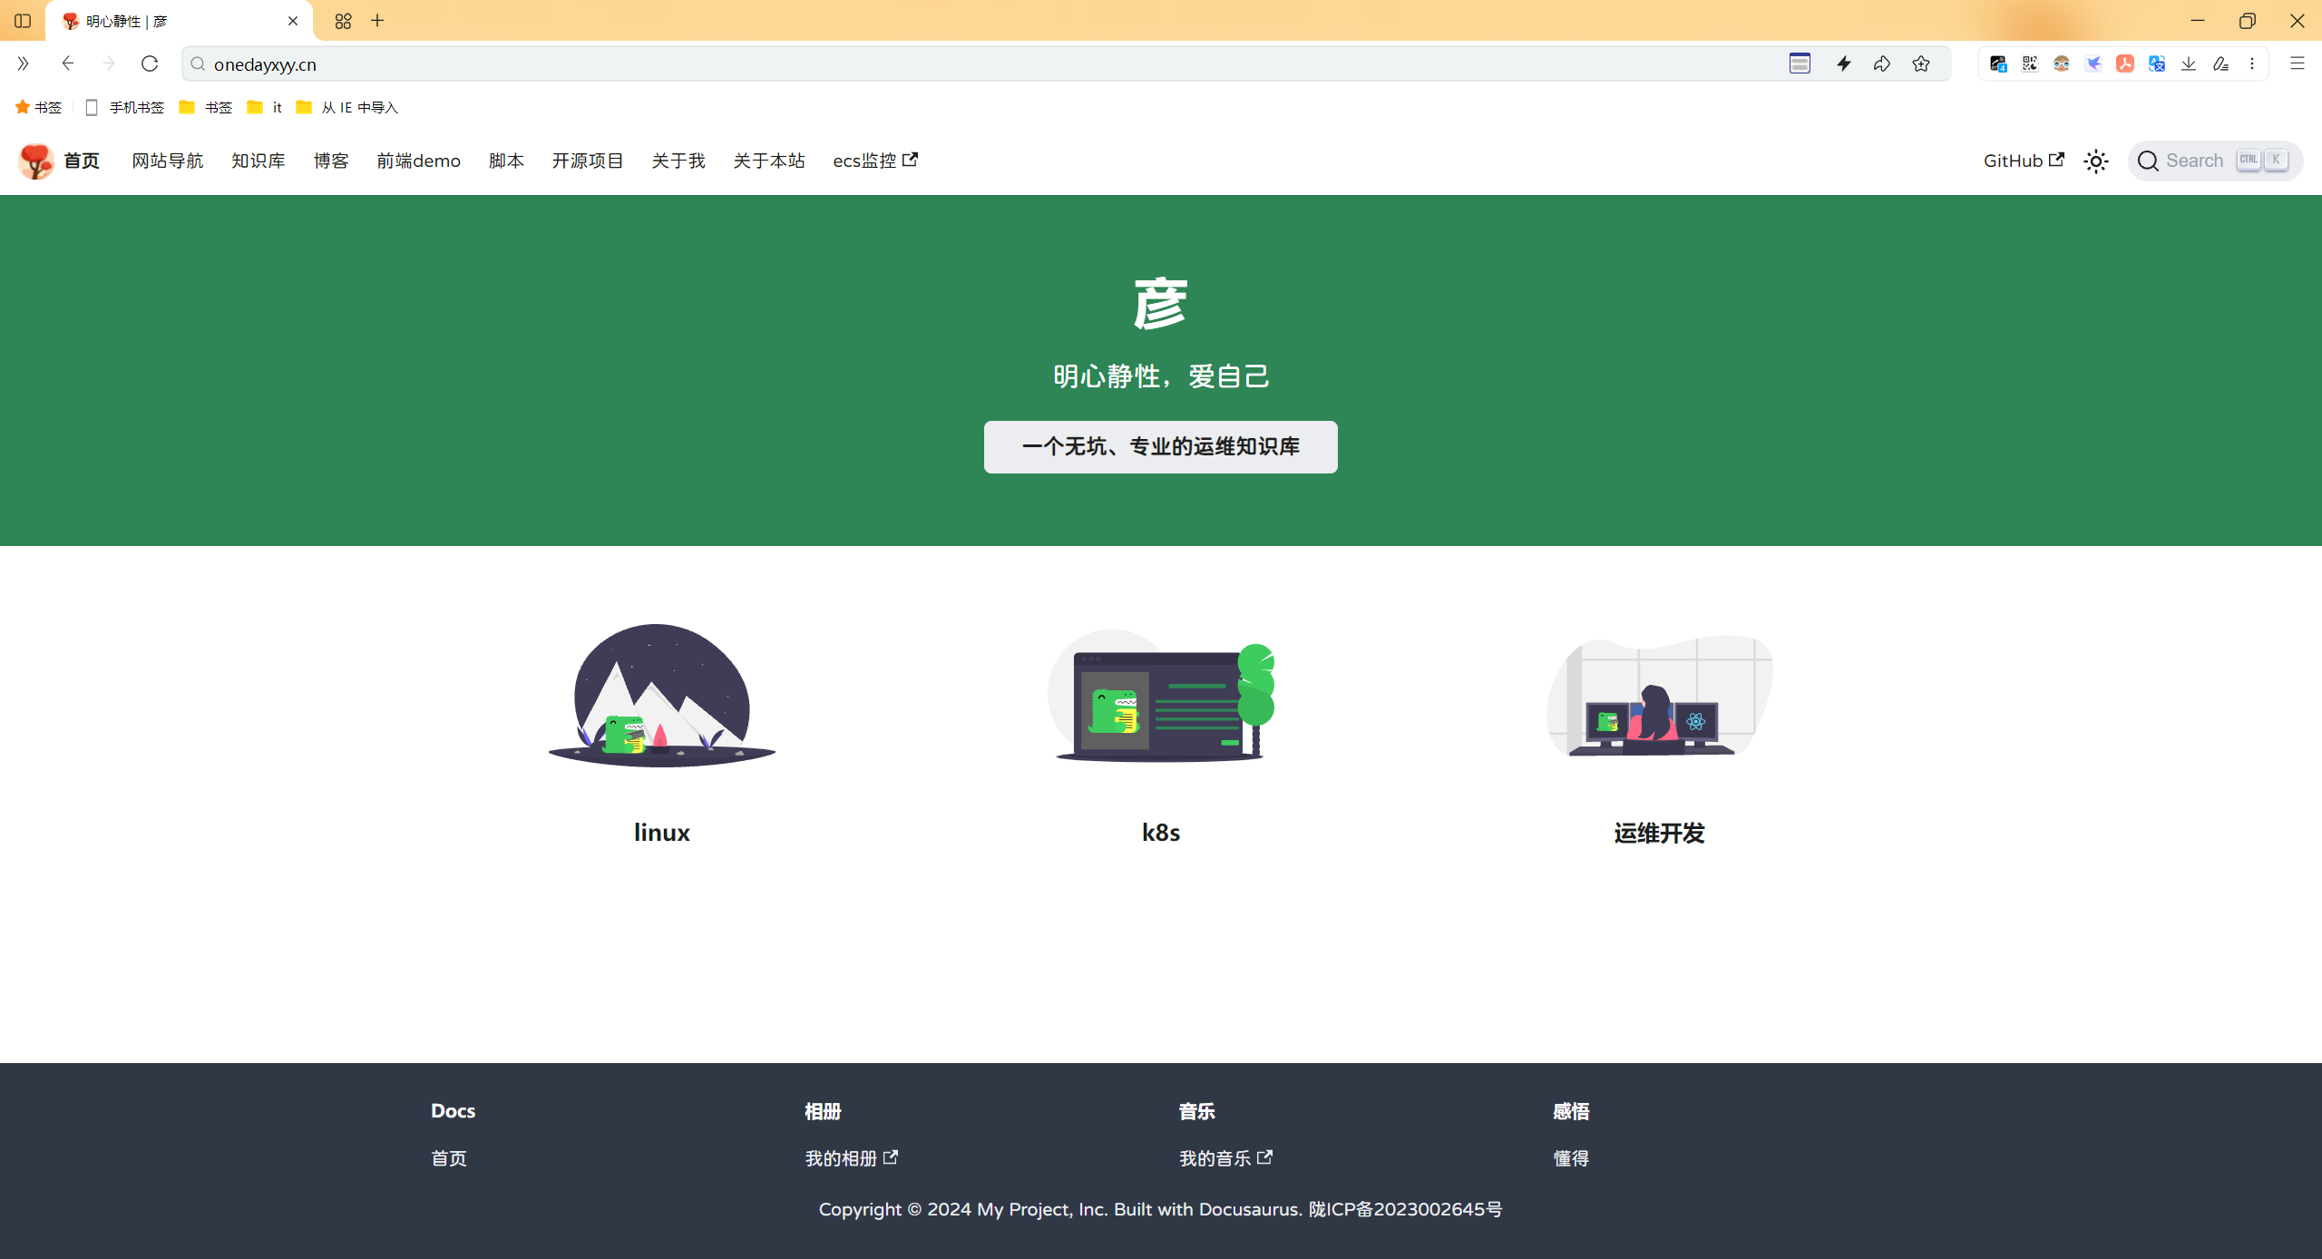Viewport: 2322px width, 1259px height.
Task: Go to the 博客 nav item
Action: coord(330,161)
